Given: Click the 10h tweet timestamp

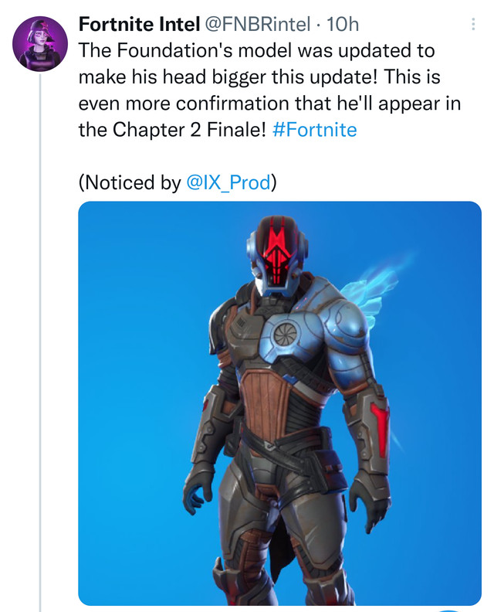Looking at the screenshot, I should (343, 24).
